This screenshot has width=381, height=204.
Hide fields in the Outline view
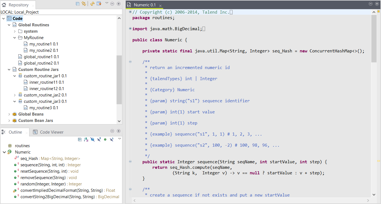pyautogui.click(x=92, y=139)
